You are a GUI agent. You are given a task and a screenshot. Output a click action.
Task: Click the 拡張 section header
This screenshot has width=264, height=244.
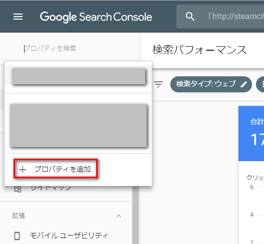point(66,216)
